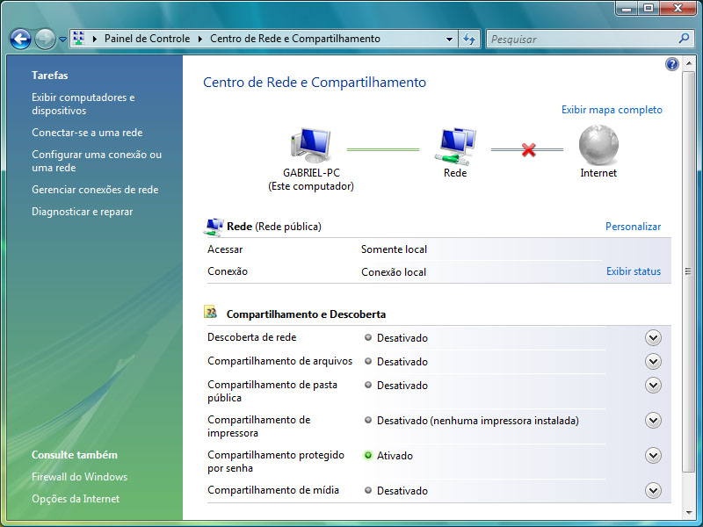The image size is (703, 527).
Task: Expand the Descoberta de rede settings
Action: click(x=653, y=337)
